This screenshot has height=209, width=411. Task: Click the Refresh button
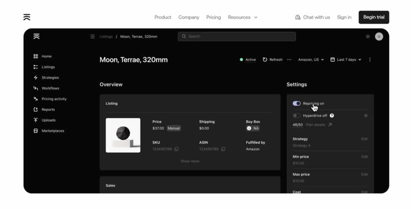(x=273, y=60)
